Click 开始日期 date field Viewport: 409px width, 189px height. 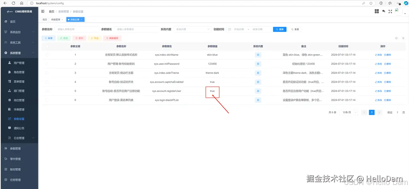pyautogui.click(x=239, y=29)
